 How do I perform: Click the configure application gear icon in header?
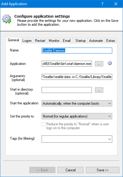point(7,19)
